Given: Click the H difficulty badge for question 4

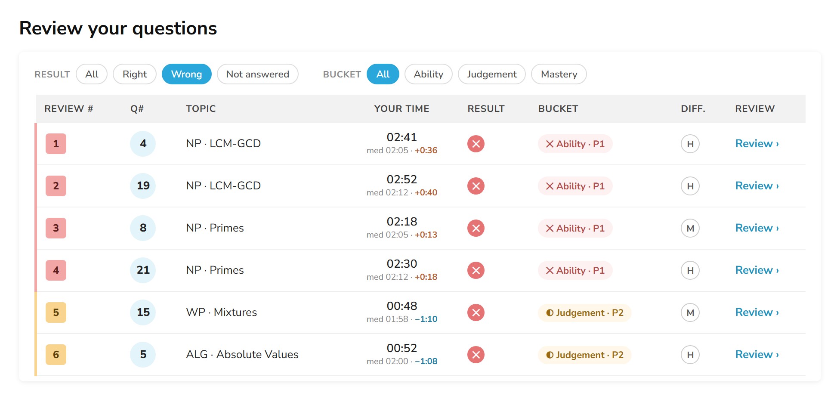Looking at the screenshot, I should coord(690,144).
